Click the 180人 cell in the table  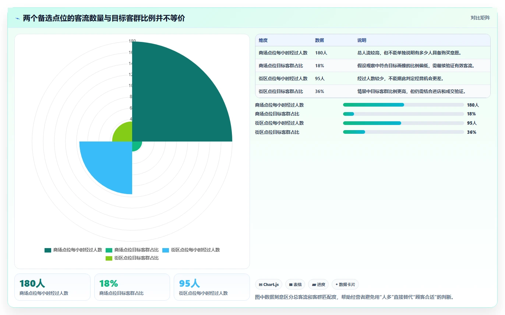pos(321,53)
